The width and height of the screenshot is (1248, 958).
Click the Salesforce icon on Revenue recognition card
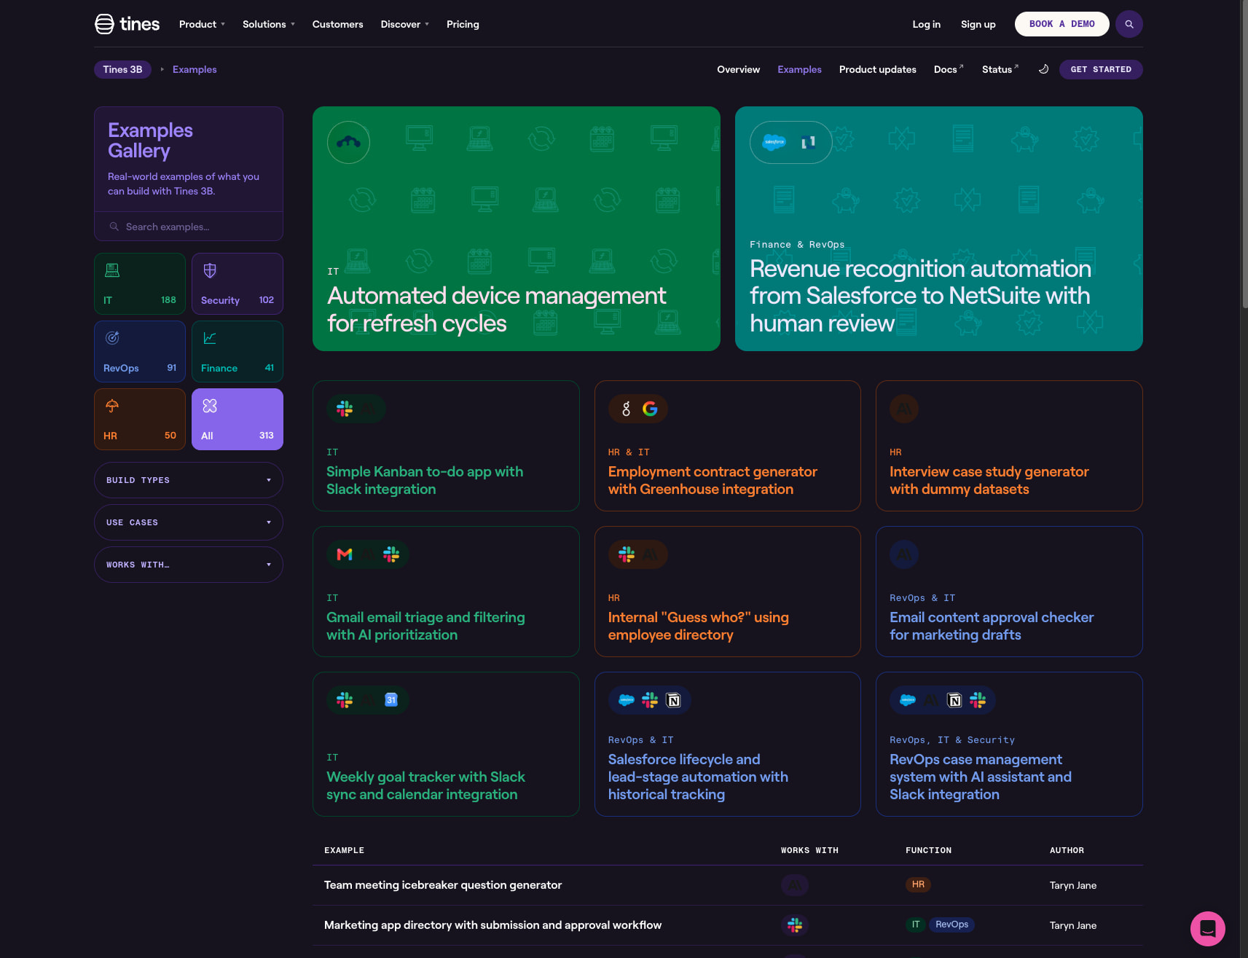point(774,142)
